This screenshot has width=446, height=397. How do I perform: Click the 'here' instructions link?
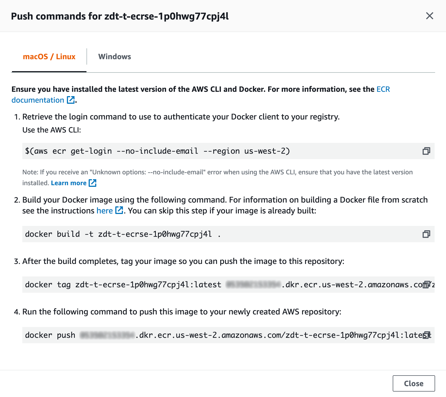coord(105,210)
